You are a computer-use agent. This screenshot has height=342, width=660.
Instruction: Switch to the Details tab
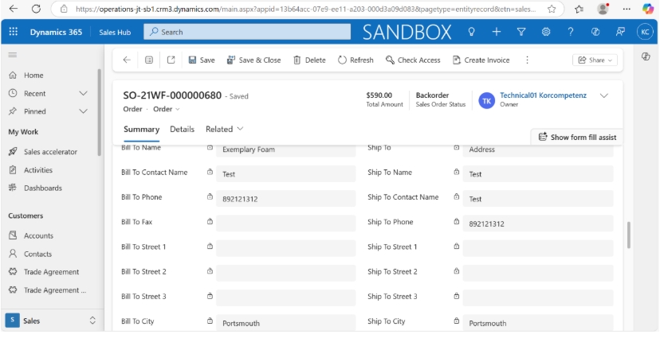183,130
